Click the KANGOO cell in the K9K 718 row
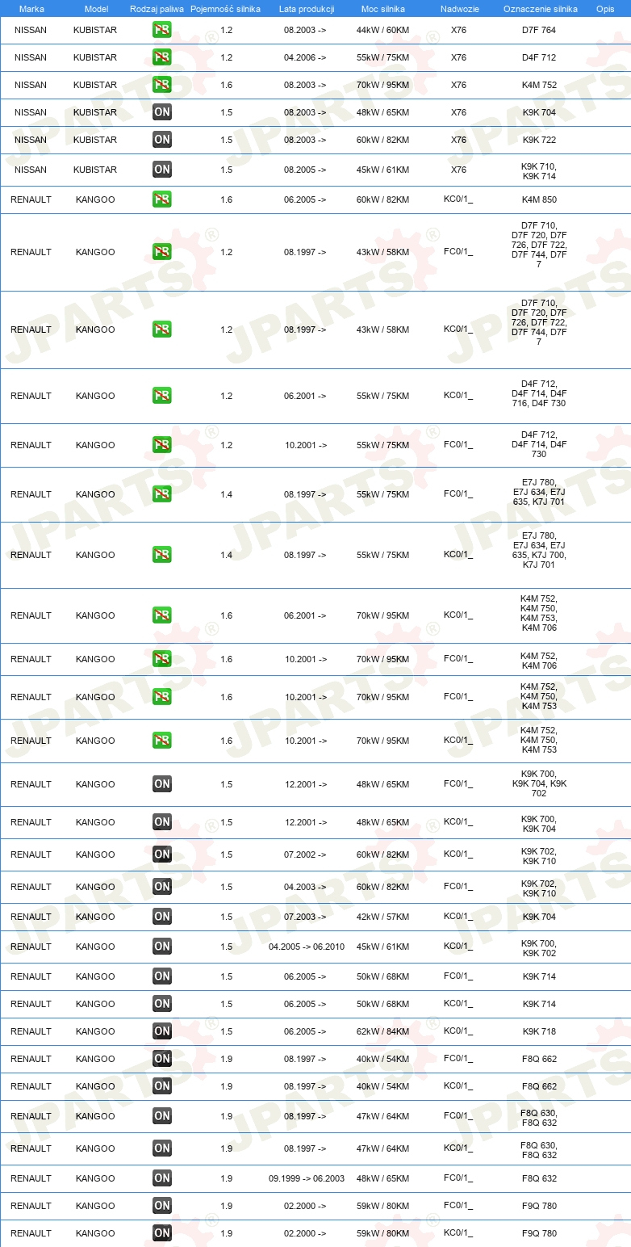 (95, 1031)
